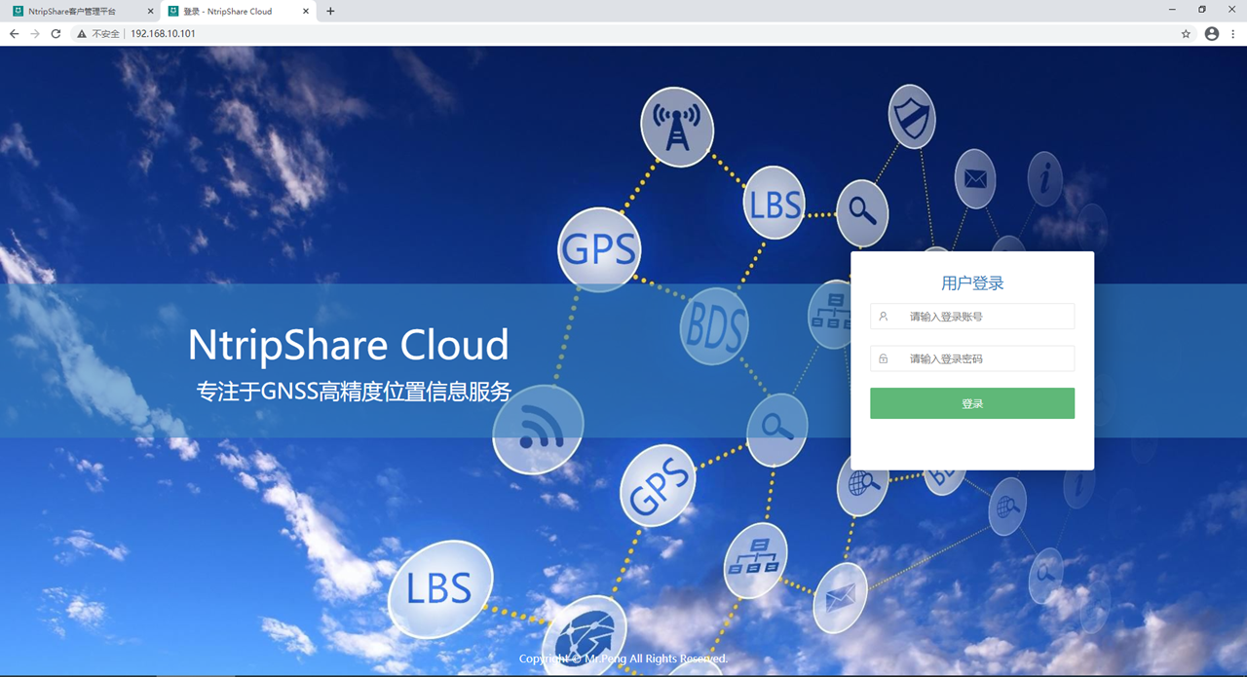The height and width of the screenshot is (677, 1247).
Task: Open a new browser tab
Action: pos(330,11)
